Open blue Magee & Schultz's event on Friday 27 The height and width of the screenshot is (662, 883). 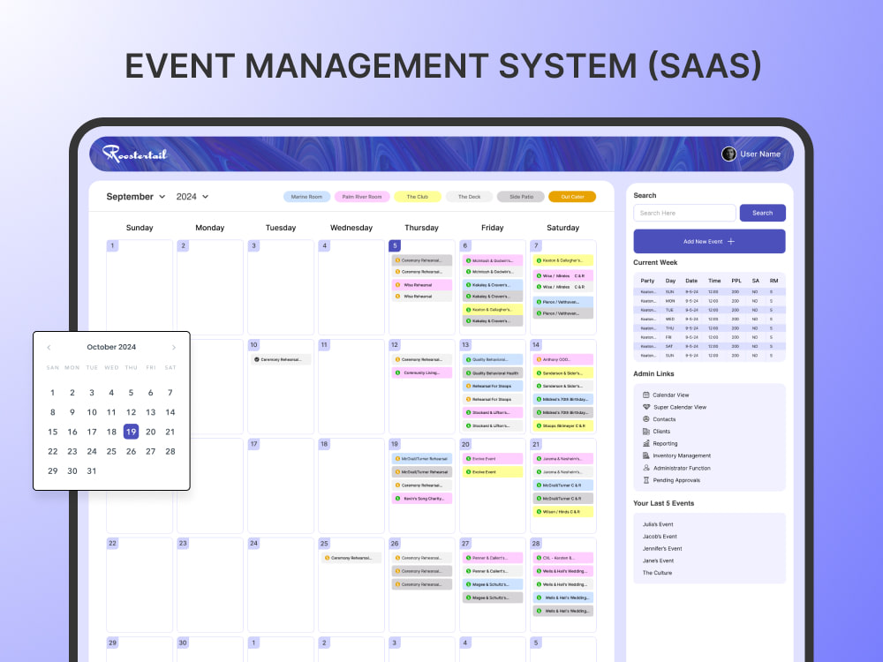pyautogui.click(x=493, y=584)
